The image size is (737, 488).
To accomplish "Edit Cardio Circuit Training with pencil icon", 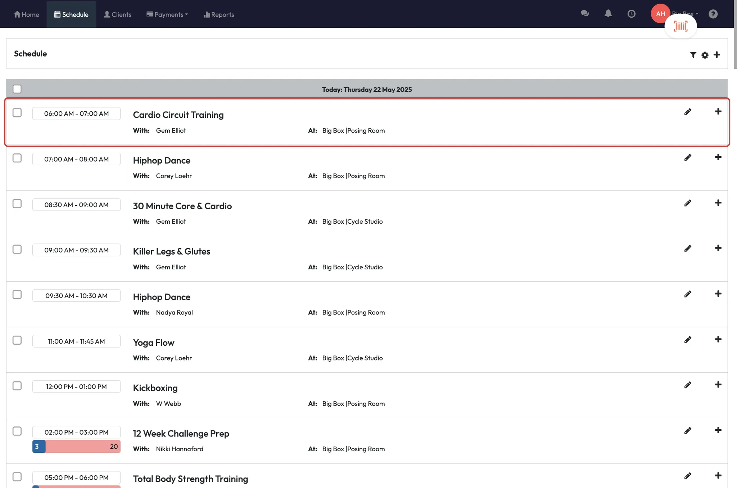I will coord(687,112).
